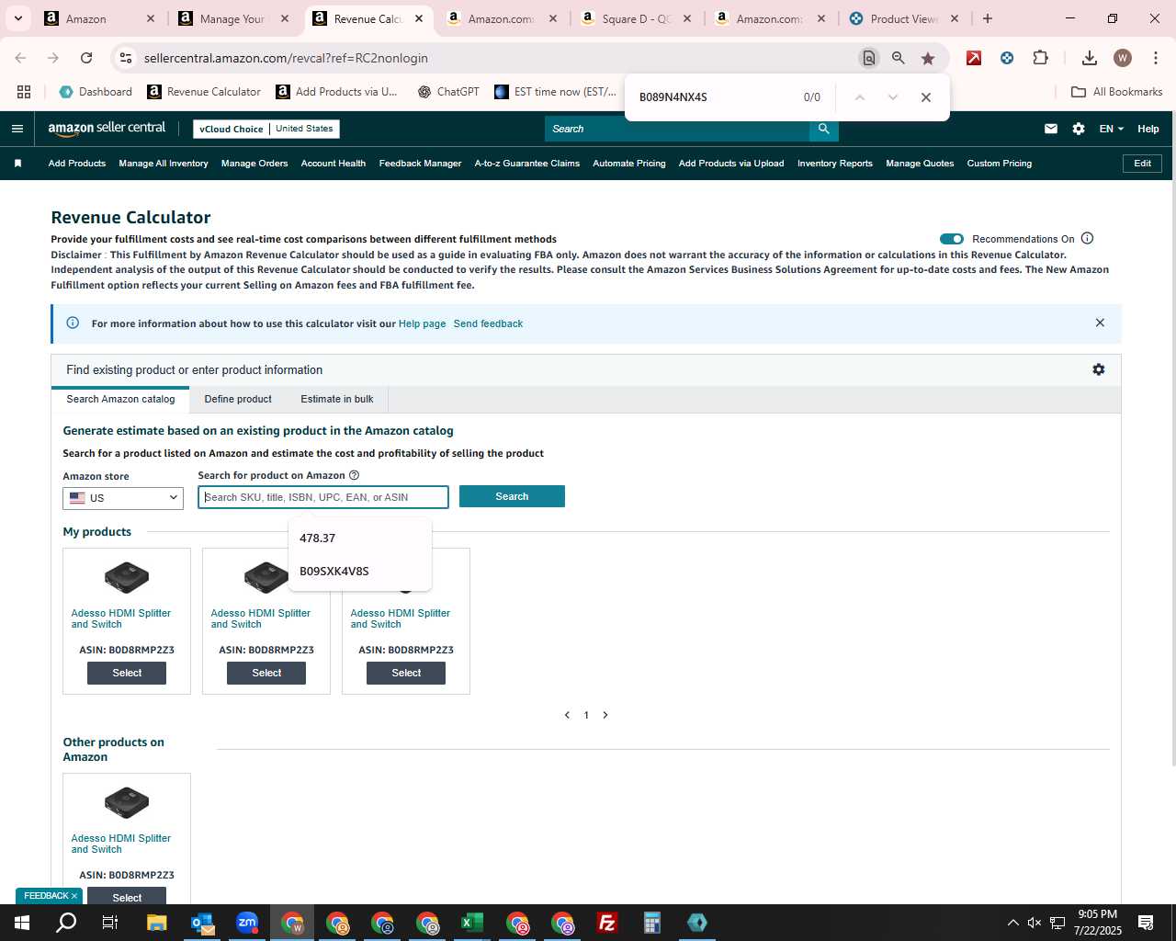Open File Explorer from the taskbar

[x=157, y=923]
